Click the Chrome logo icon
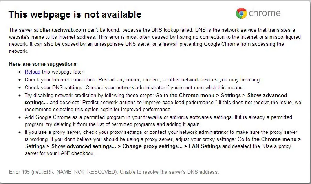 point(241,13)
